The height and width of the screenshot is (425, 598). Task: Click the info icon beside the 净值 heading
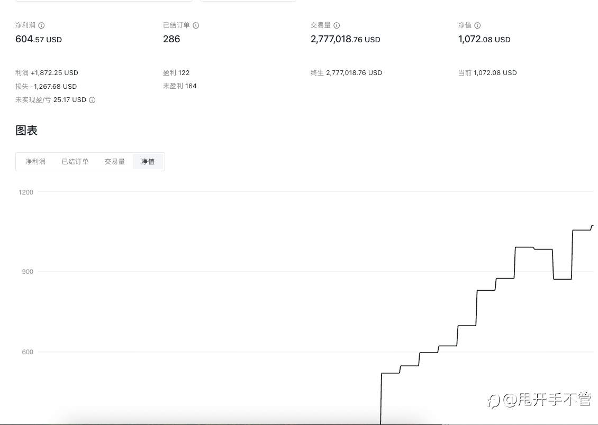click(x=477, y=25)
